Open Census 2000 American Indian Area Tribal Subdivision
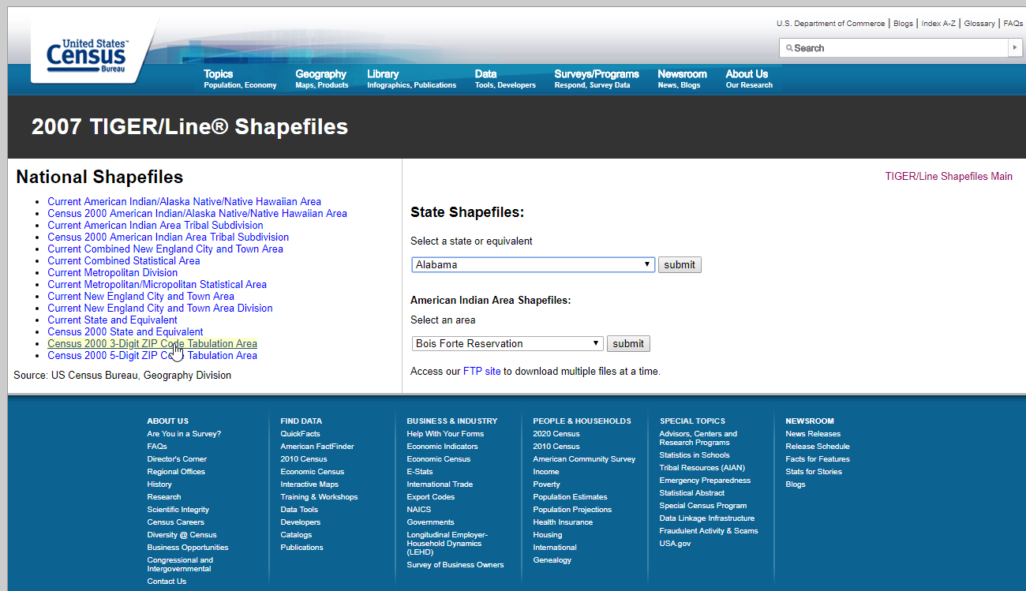 pos(168,238)
